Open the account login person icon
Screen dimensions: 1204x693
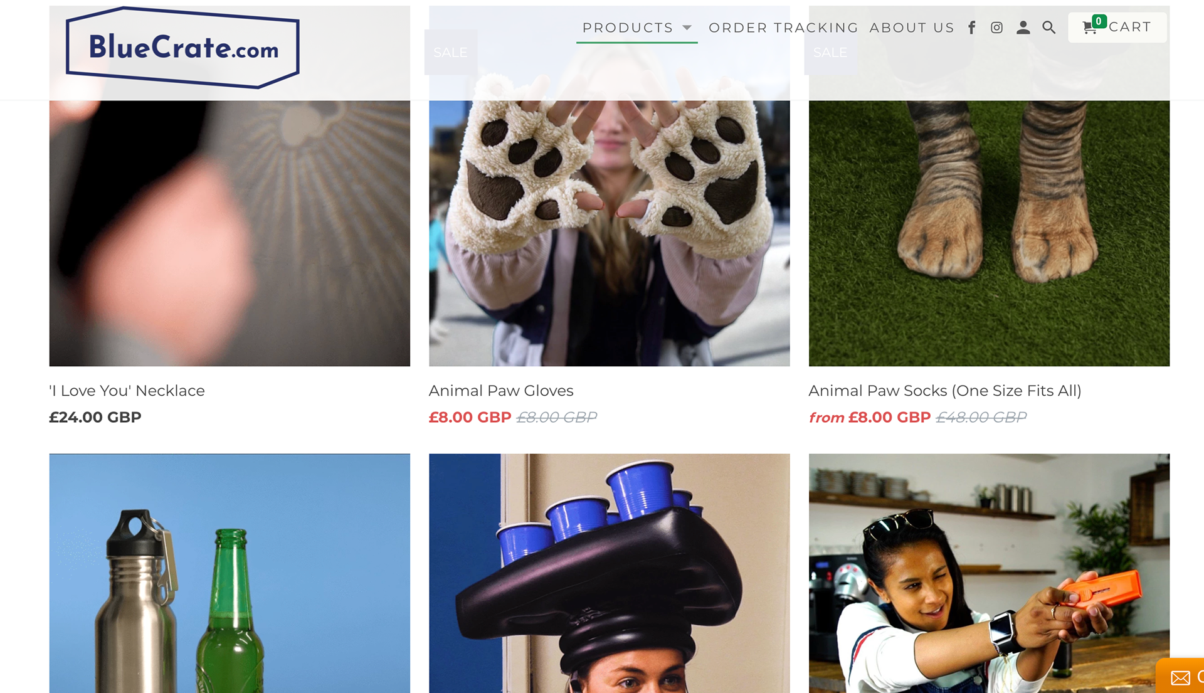pos(1023,28)
